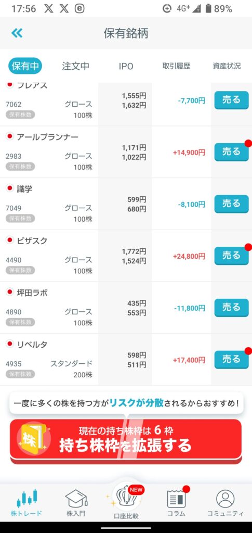Screen dimensions: 252x533
Task: Tap 売る button for 識学
Action: point(231,204)
